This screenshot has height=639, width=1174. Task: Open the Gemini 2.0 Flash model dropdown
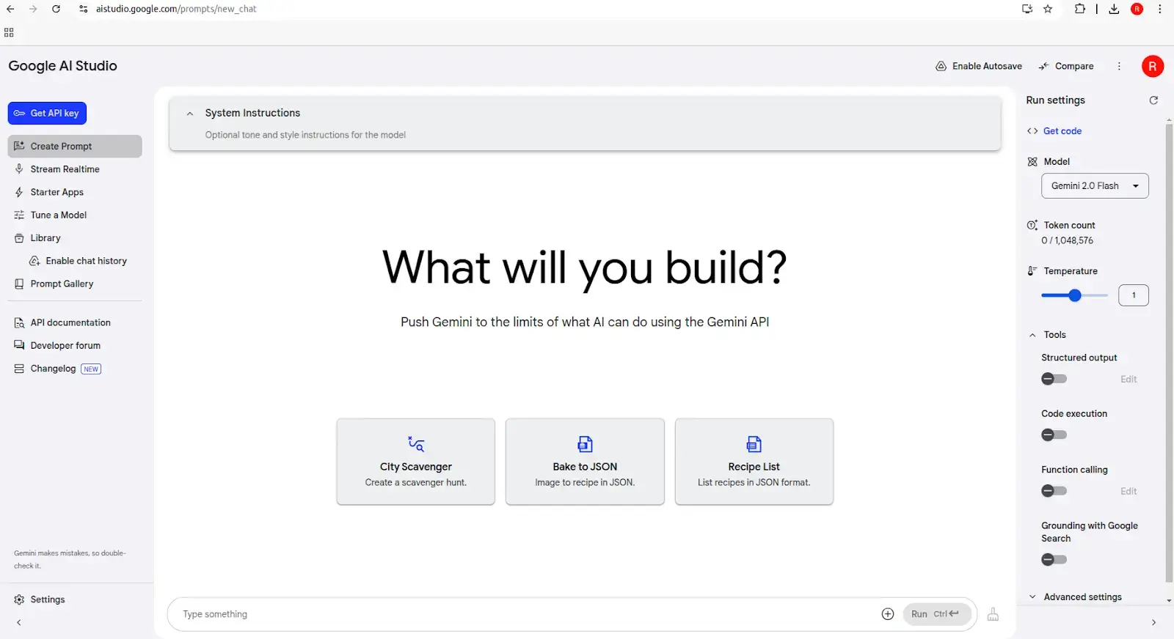tap(1095, 186)
